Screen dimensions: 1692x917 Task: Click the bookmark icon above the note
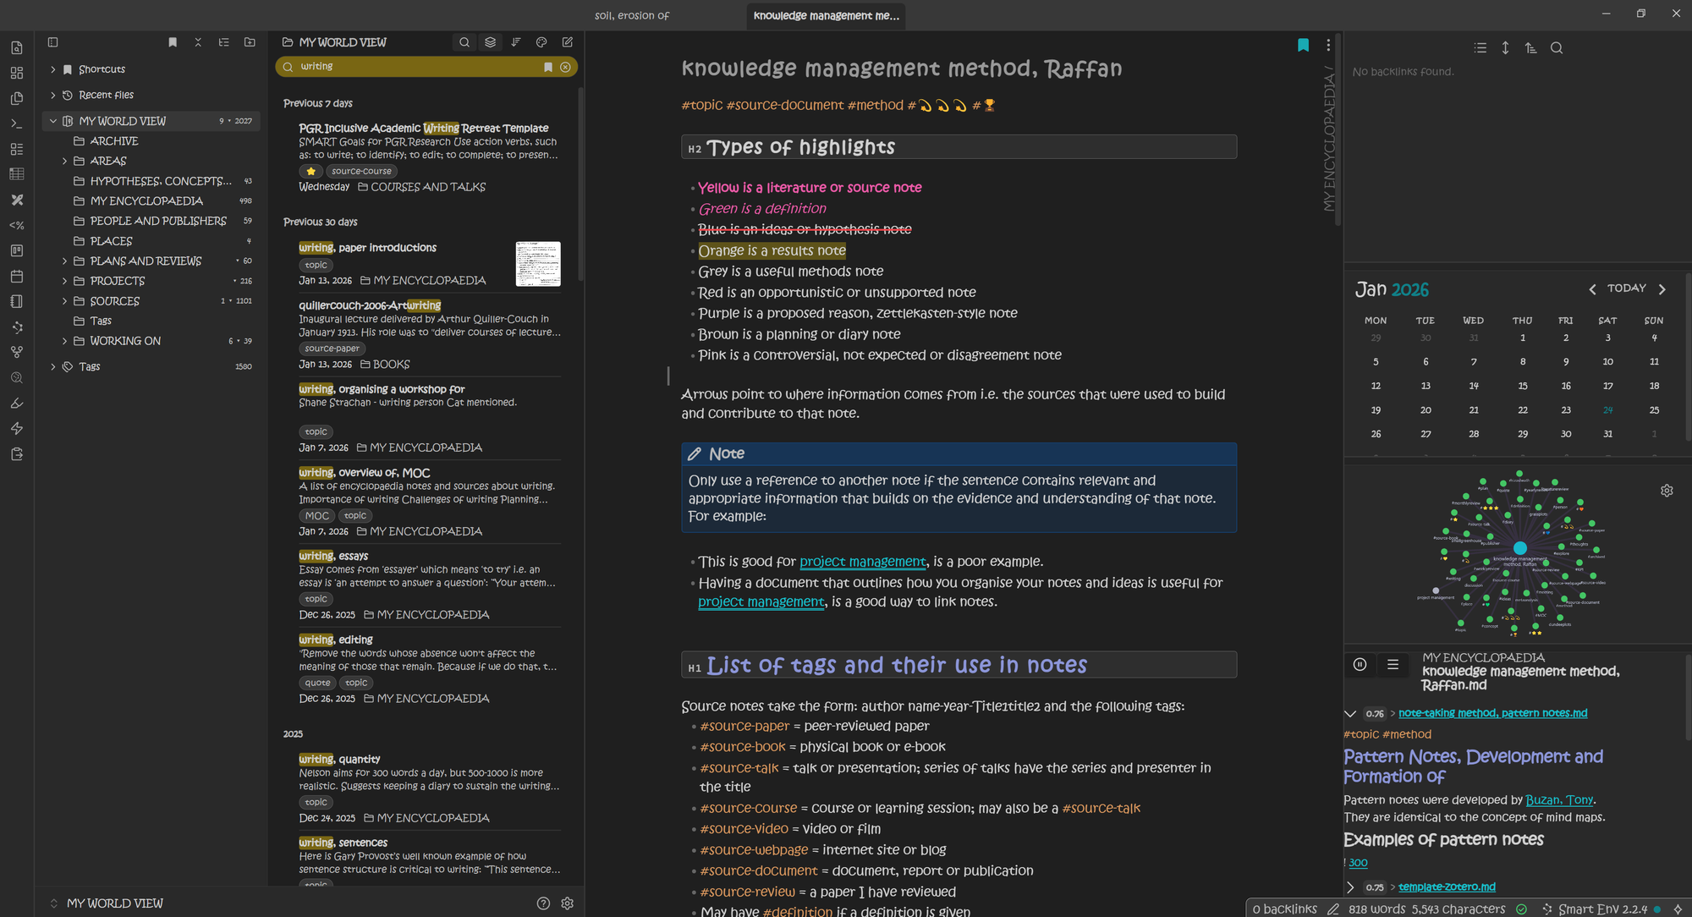tap(1303, 46)
